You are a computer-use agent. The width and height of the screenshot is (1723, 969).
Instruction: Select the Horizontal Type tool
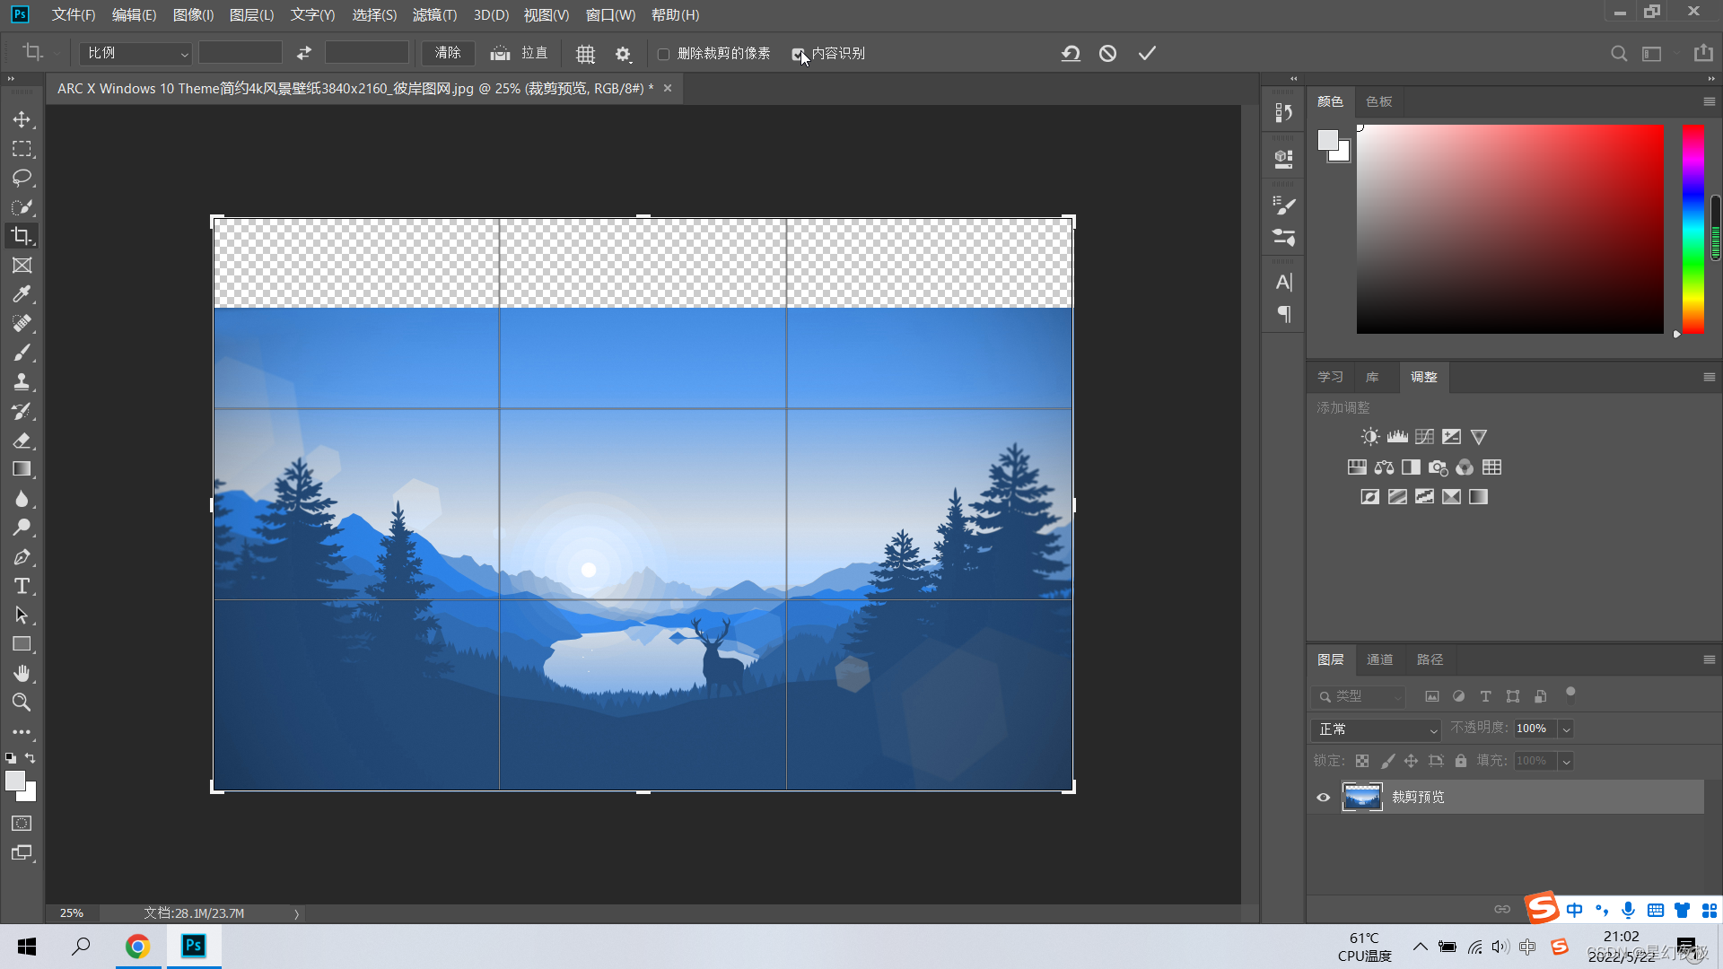tap(22, 586)
